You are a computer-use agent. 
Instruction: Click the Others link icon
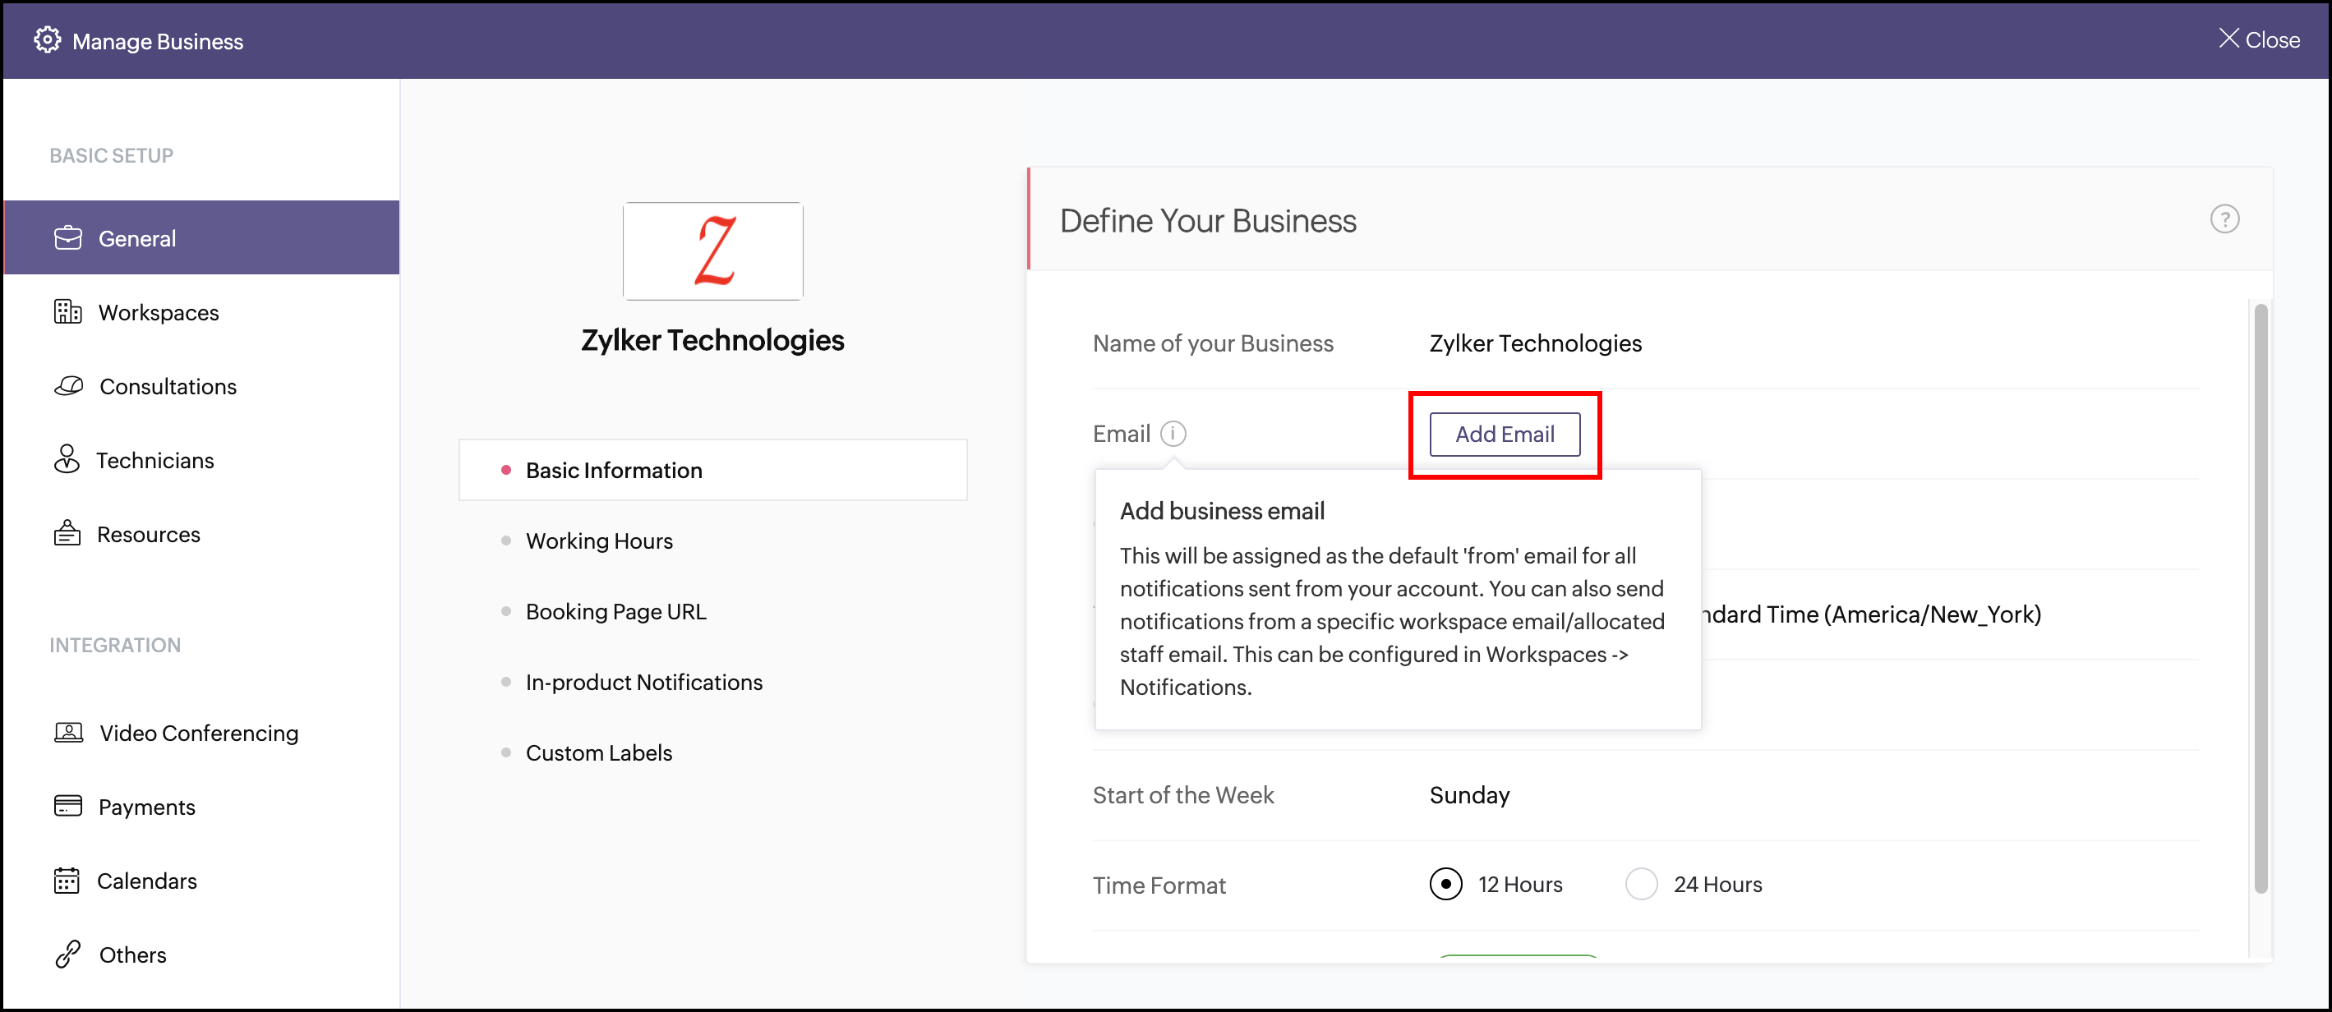click(x=68, y=954)
